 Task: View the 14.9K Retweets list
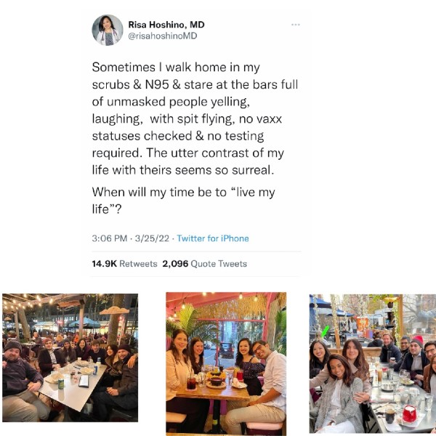124,264
